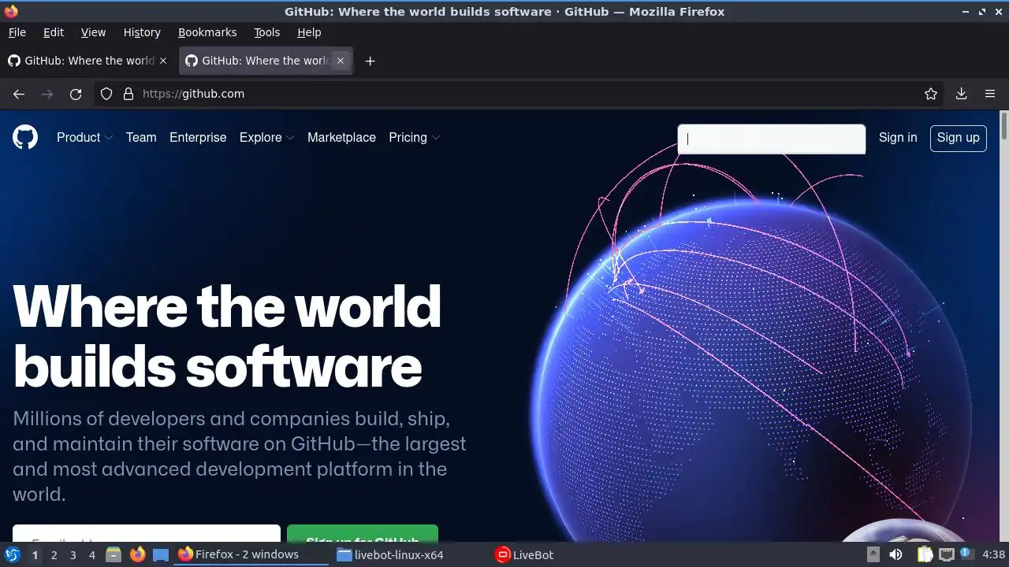This screenshot has height=567, width=1009.
Task: Focus the GitHub search field
Action: click(772, 139)
